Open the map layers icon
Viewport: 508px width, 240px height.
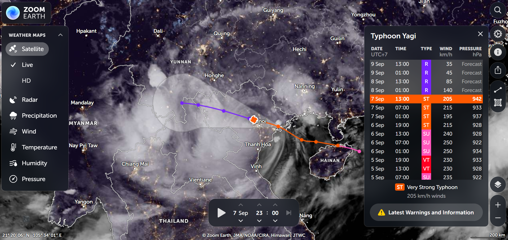(x=498, y=184)
